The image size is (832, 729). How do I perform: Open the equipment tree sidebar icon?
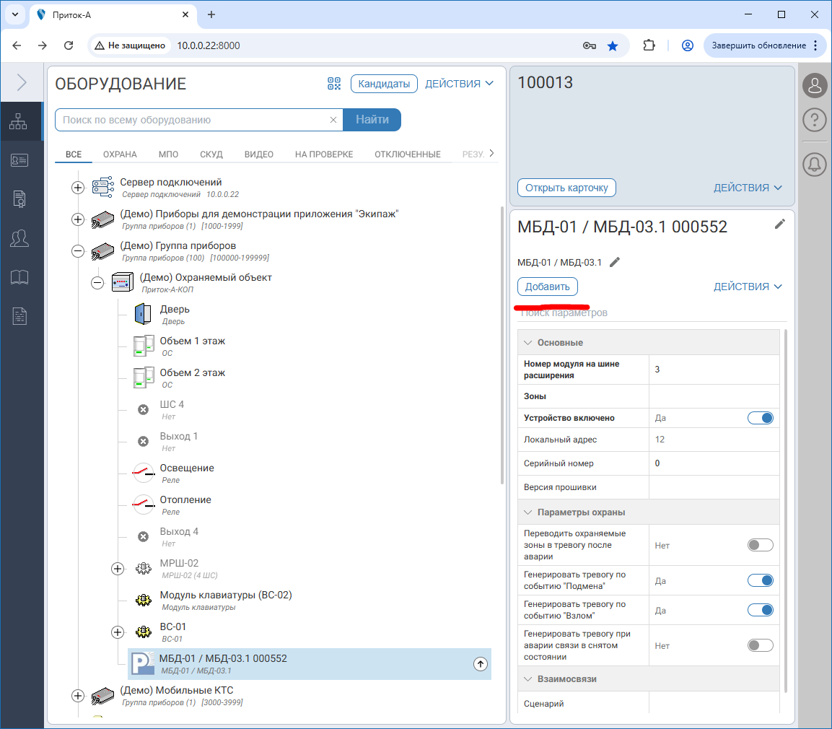click(19, 122)
